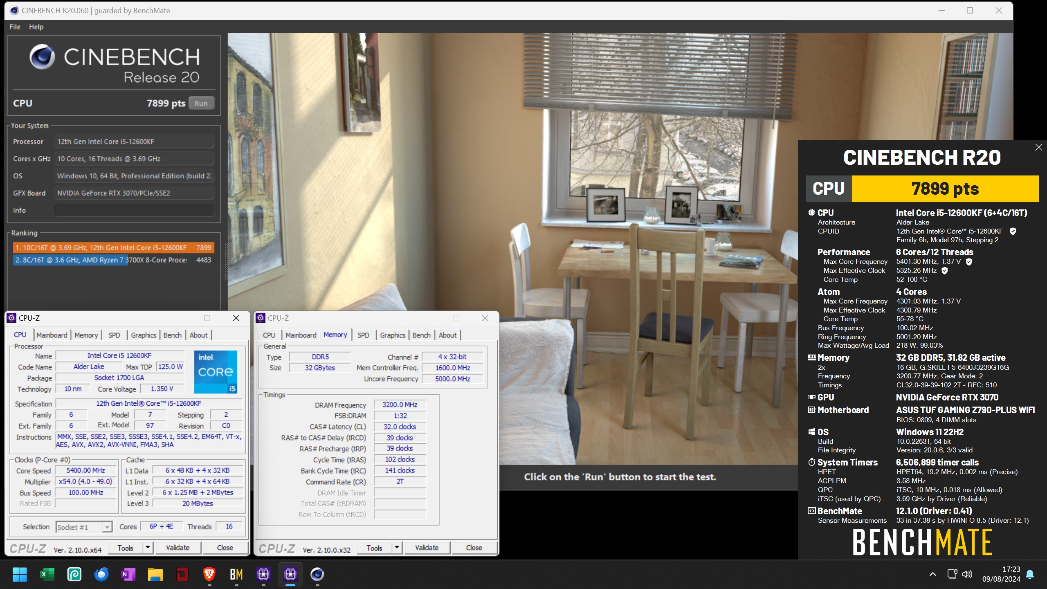This screenshot has width=1047, height=589.
Task: Switch to Memory tab in left CPU-Z
Action: [x=86, y=335]
